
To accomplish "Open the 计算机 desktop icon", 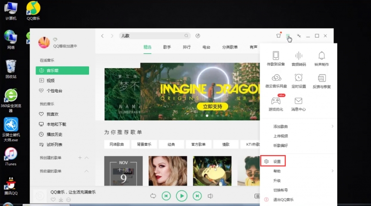I will coord(11,11).
